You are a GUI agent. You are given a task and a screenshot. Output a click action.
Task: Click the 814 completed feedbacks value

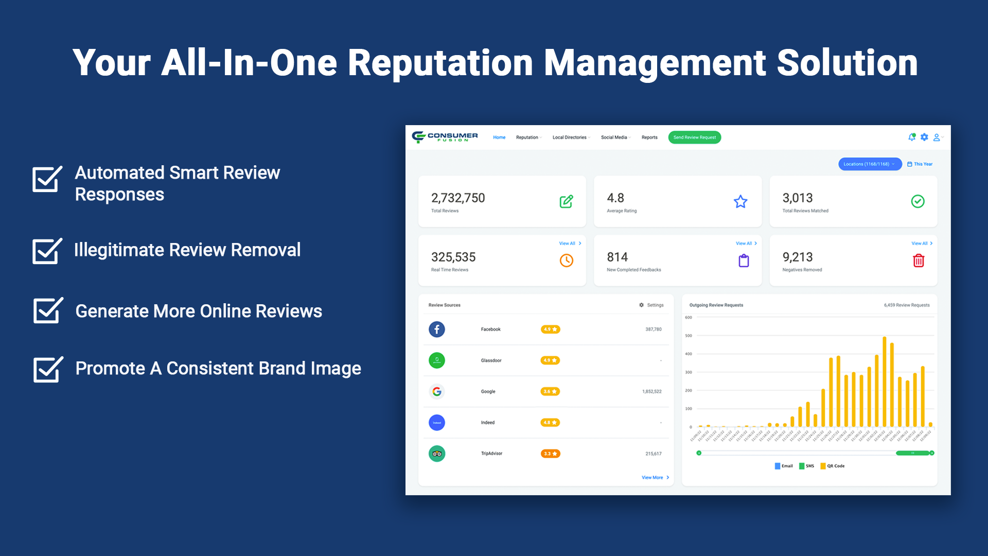617,257
